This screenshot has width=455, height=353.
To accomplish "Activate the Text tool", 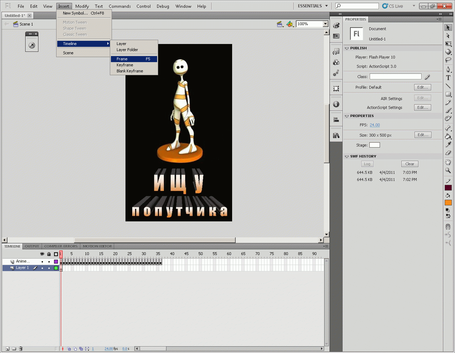I will pos(448,78).
